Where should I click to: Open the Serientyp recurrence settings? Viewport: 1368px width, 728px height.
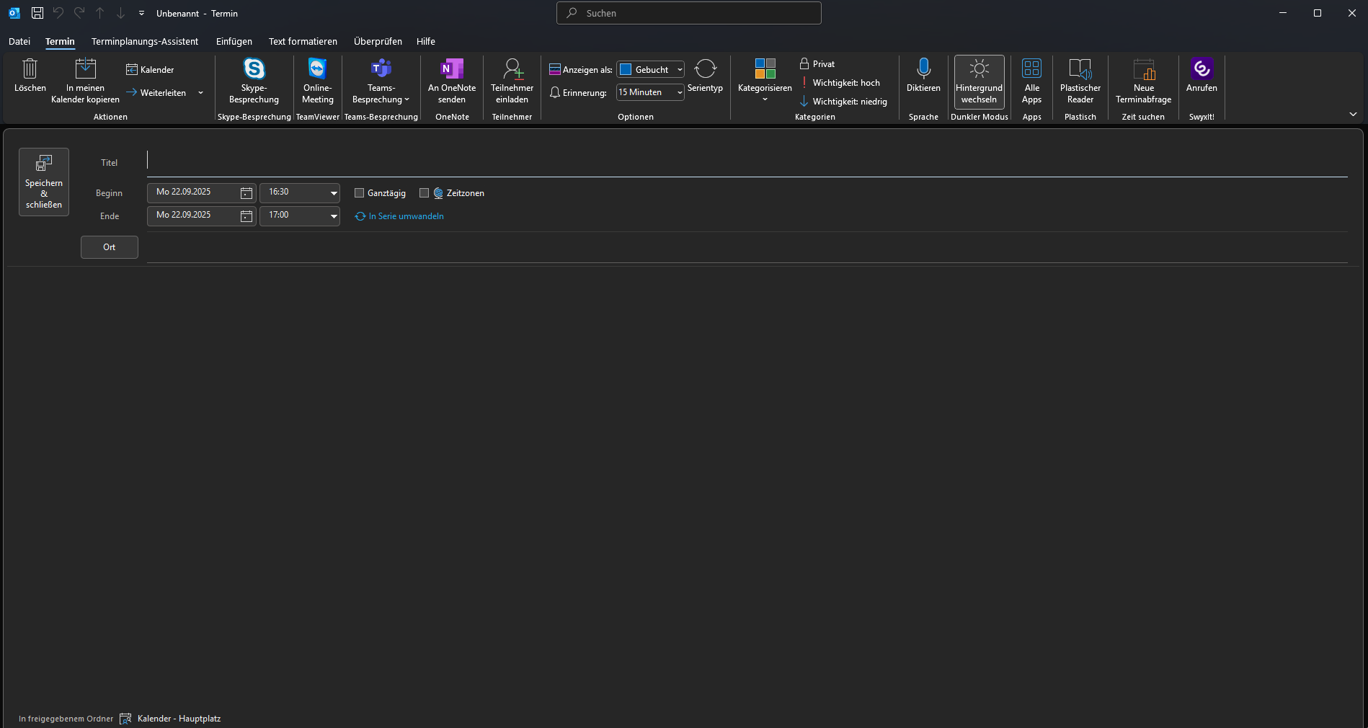coord(705,70)
